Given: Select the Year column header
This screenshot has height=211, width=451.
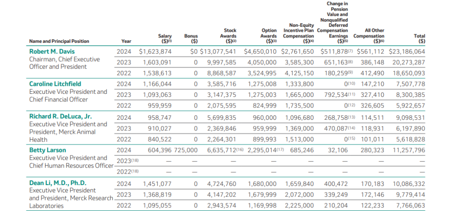Looking at the screenshot, I should 126,41.
